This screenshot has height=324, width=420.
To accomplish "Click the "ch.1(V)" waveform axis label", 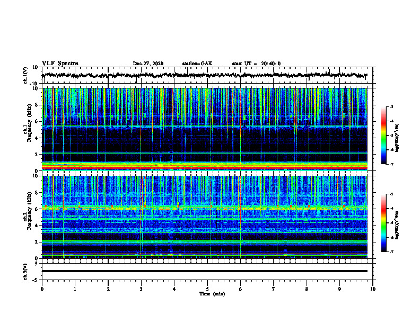I will [25, 75].
